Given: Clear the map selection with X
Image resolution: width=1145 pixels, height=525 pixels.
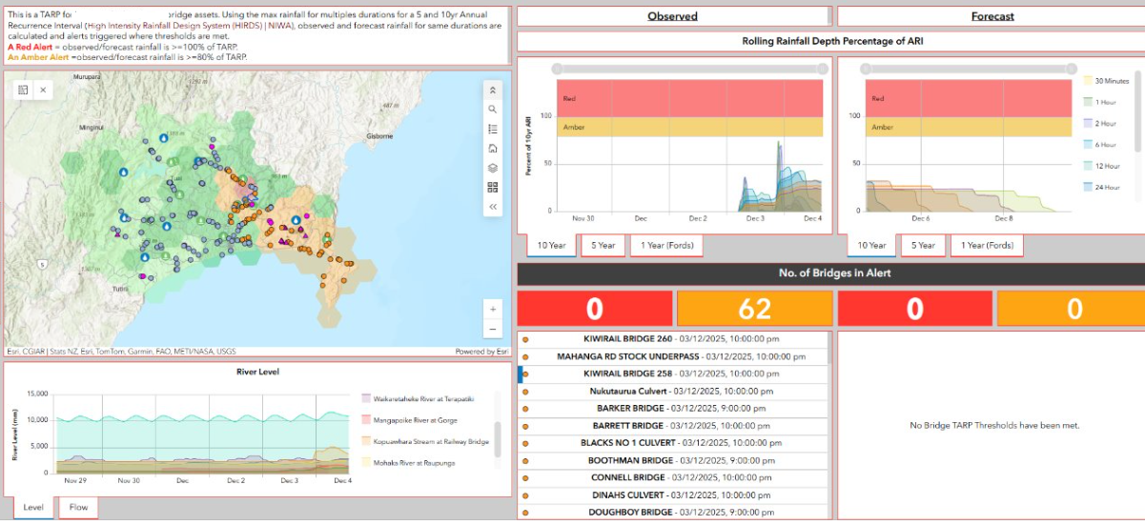Looking at the screenshot, I should point(42,89).
